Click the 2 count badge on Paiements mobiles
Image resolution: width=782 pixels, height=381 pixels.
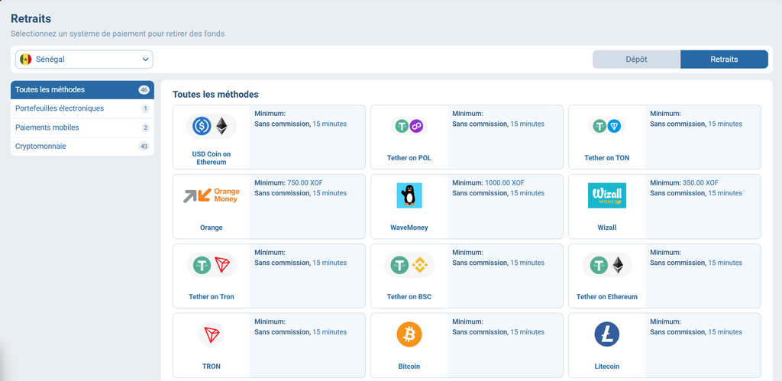coord(146,128)
